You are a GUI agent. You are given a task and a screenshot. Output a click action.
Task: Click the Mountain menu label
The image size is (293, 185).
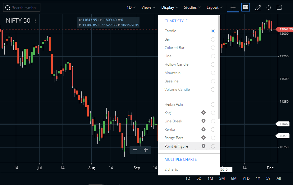[172, 73]
